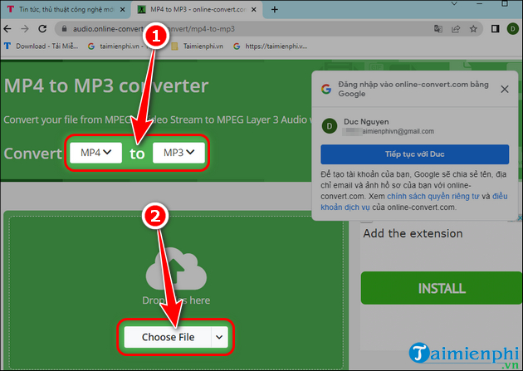This screenshot has height=371, width=523.
Task: Click the Choose File button
Action: point(168,337)
